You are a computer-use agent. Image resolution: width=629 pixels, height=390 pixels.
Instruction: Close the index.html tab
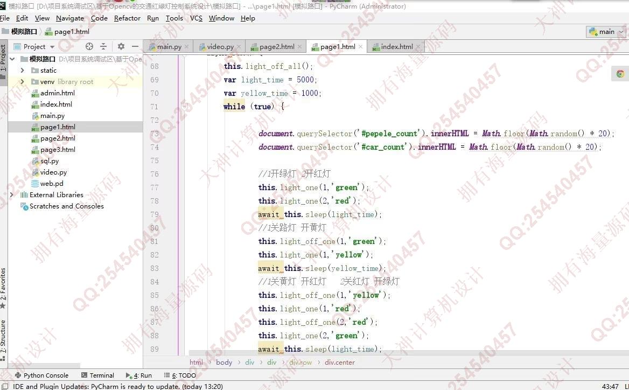[x=417, y=47]
